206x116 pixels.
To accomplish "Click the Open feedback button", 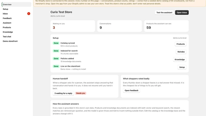I will pyautogui.click(x=132, y=90).
